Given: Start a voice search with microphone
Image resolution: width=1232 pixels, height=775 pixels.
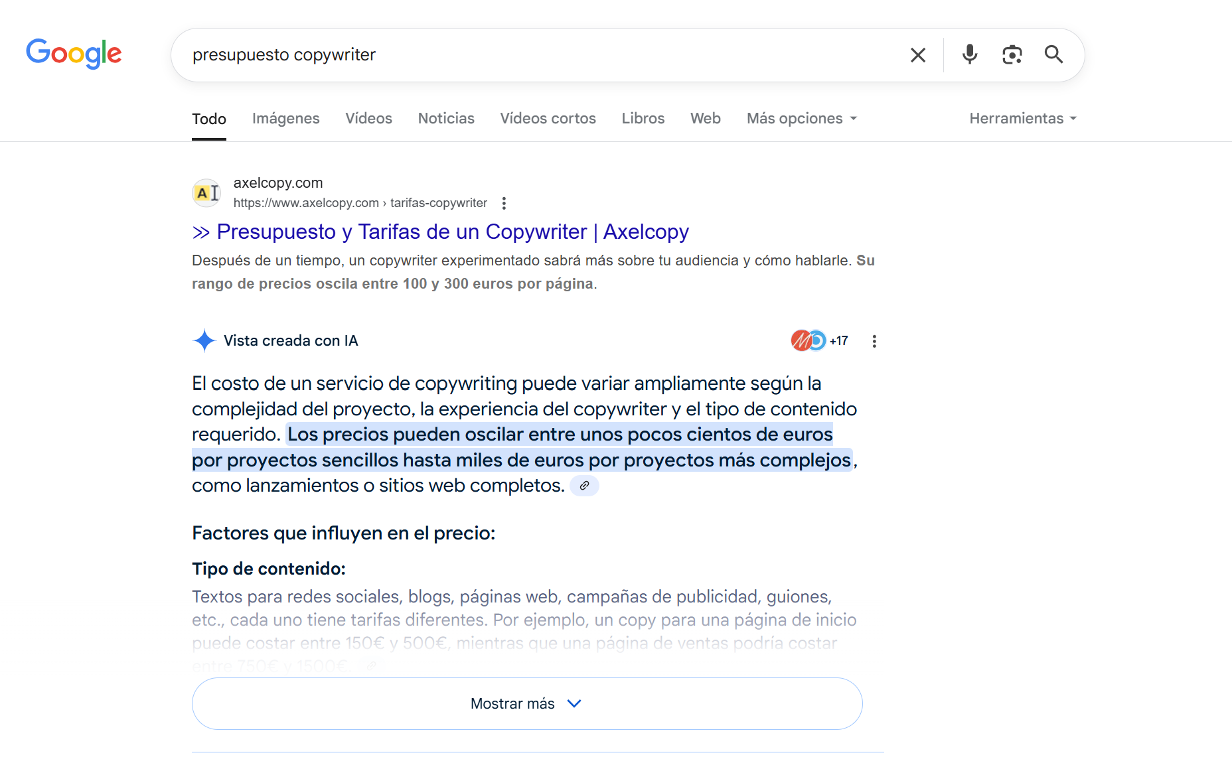Looking at the screenshot, I should click(970, 54).
